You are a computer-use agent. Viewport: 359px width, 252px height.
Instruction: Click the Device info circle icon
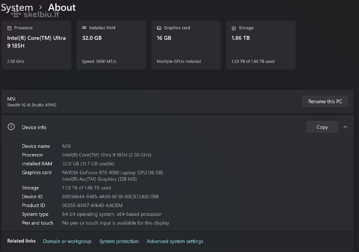[x=11, y=127]
